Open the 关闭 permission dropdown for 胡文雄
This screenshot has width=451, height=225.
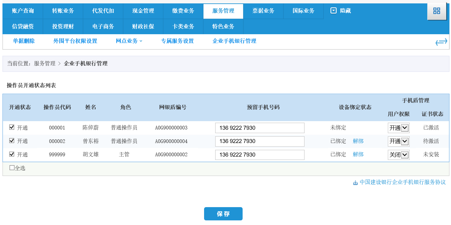pyautogui.click(x=398, y=154)
